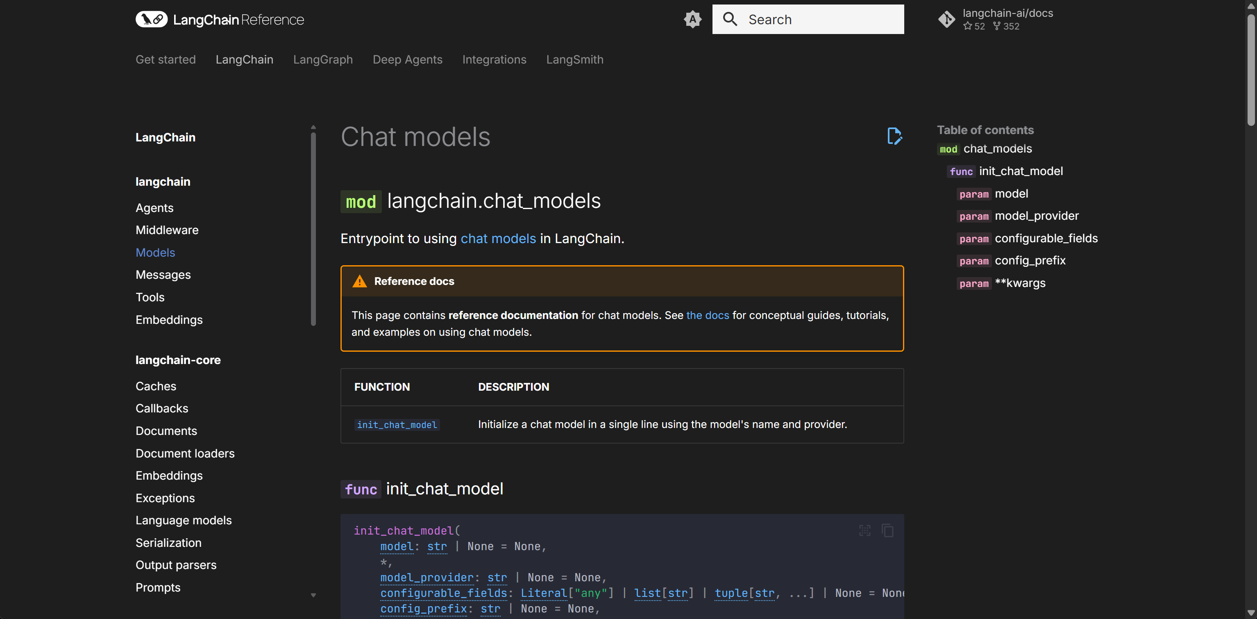
Task: Click 'model_provider' in the code signature
Action: pyautogui.click(x=427, y=578)
